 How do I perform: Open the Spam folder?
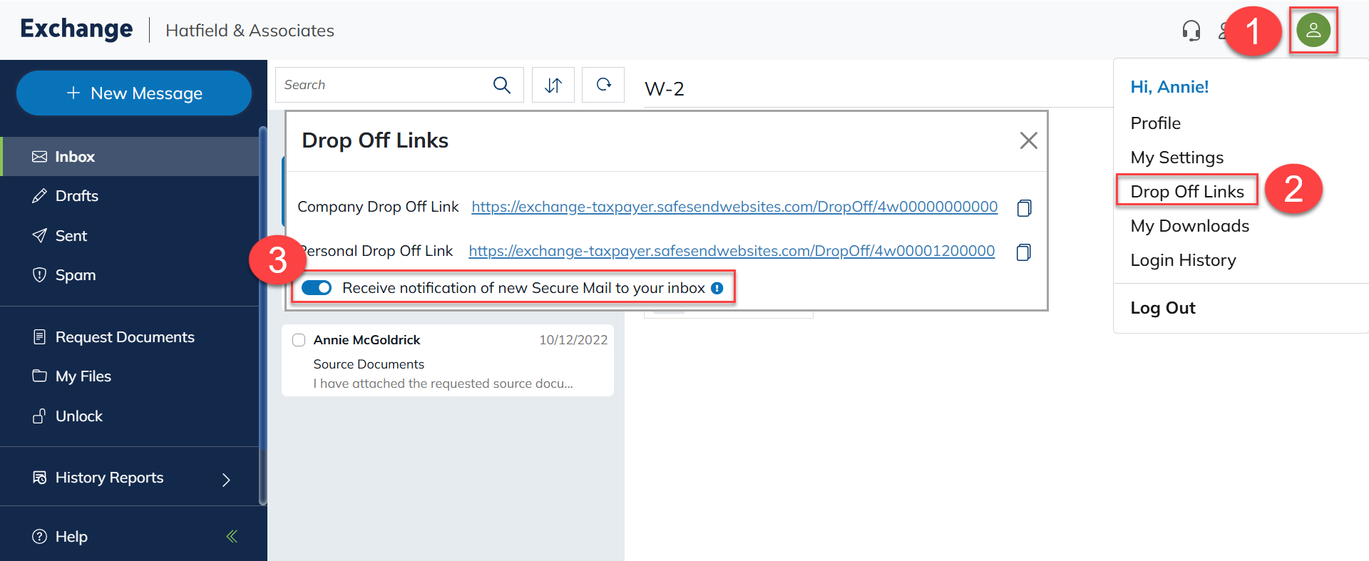coord(75,275)
